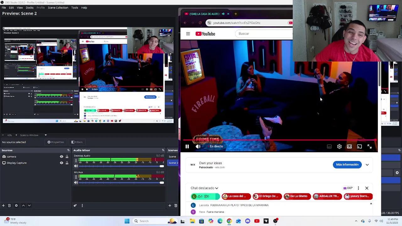Click the cast to TV icon in player

tap(359, 147)
